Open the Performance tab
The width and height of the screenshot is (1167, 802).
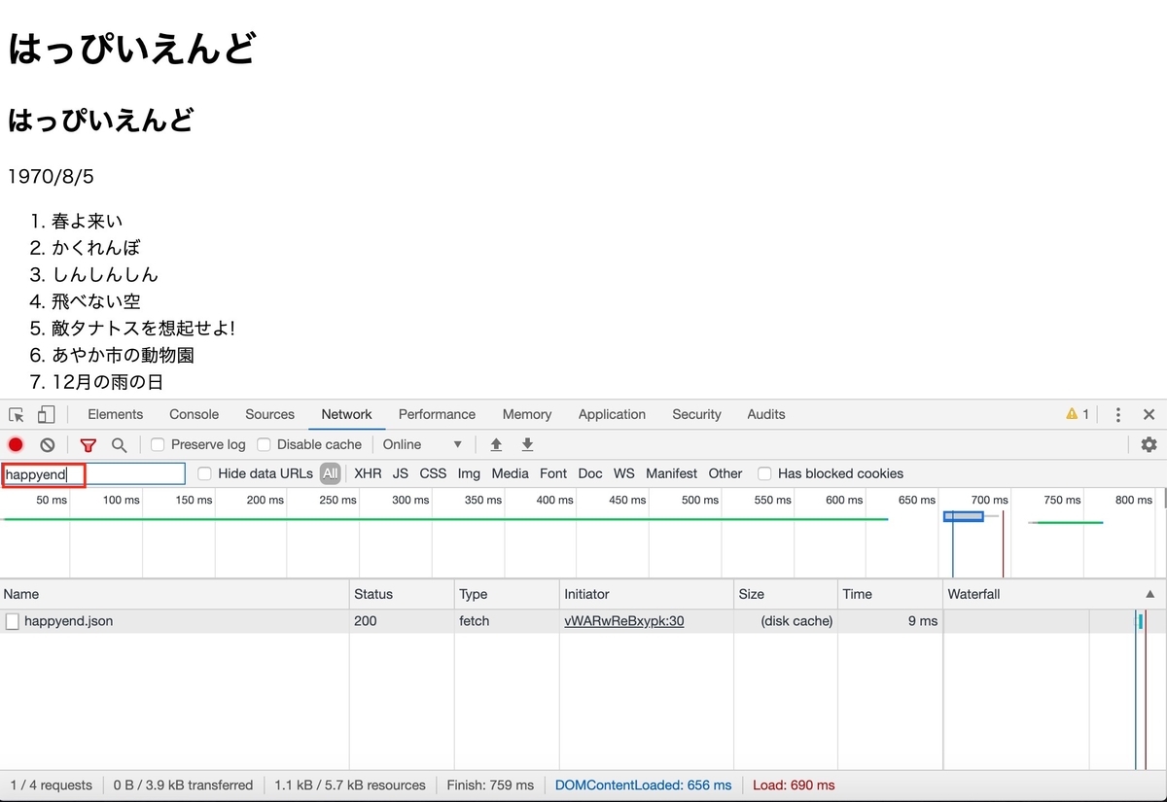coord(438,414)
